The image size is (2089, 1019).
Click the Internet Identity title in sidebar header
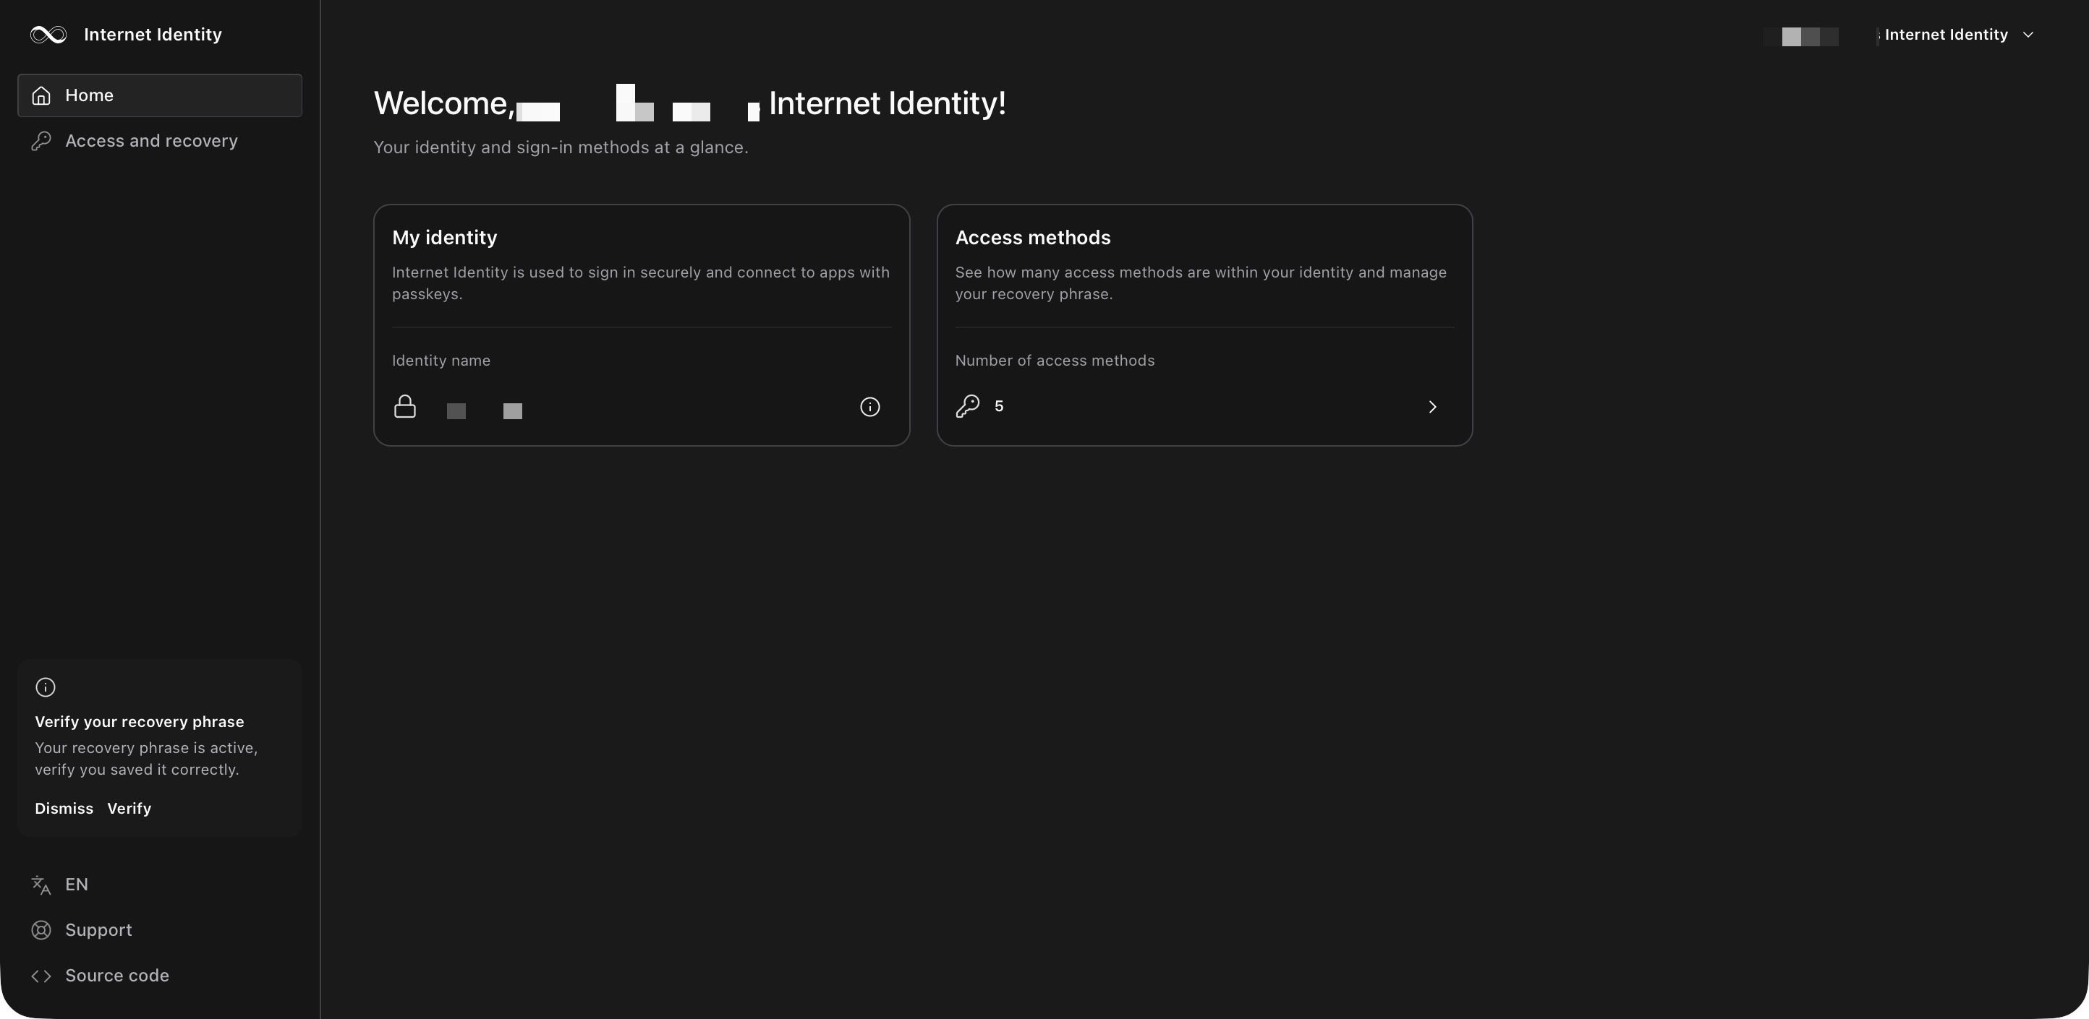click(x=153, y=35)
